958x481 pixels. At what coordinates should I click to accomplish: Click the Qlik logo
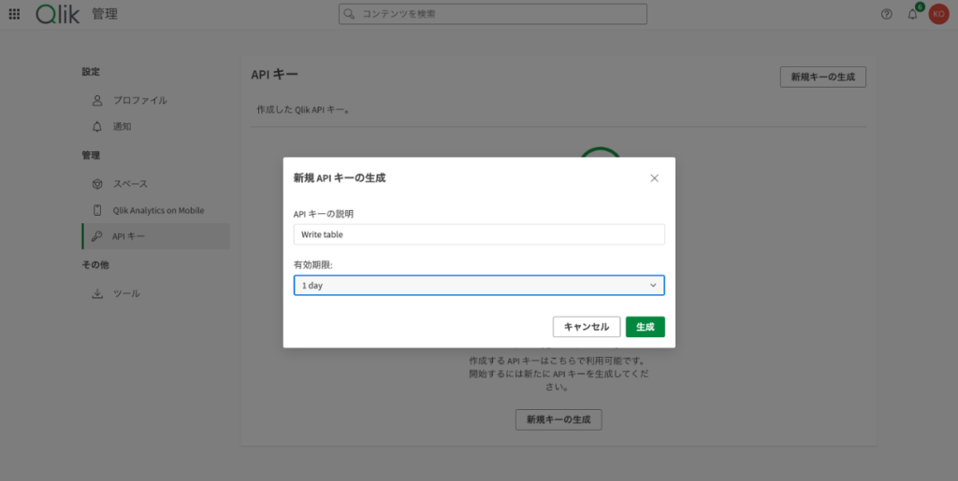click(57, 14)
